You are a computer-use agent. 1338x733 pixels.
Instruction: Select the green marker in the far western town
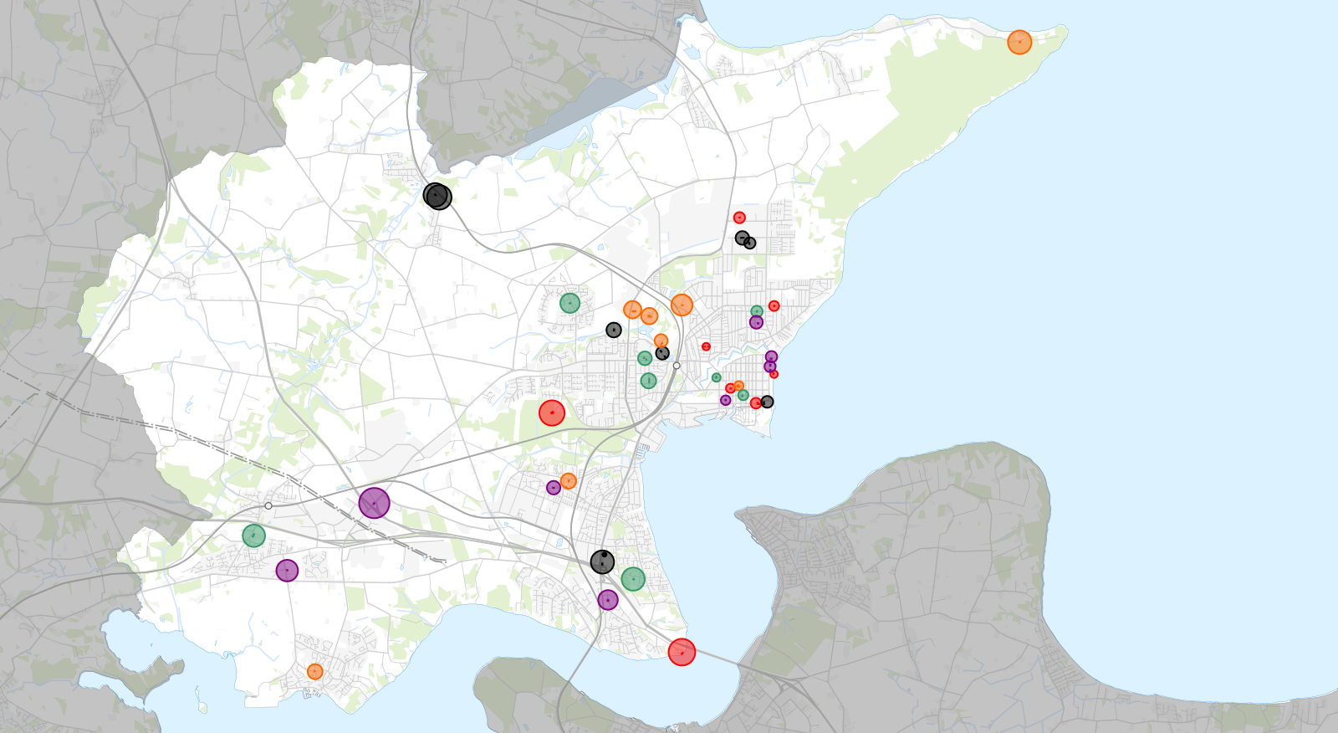coord(253,536)
